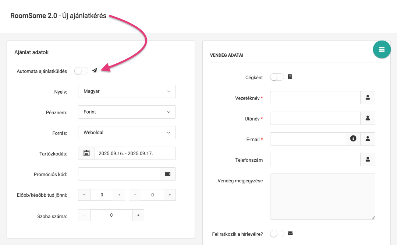
Task: Click the building icon beside Cégként
Action: point(290,77)
